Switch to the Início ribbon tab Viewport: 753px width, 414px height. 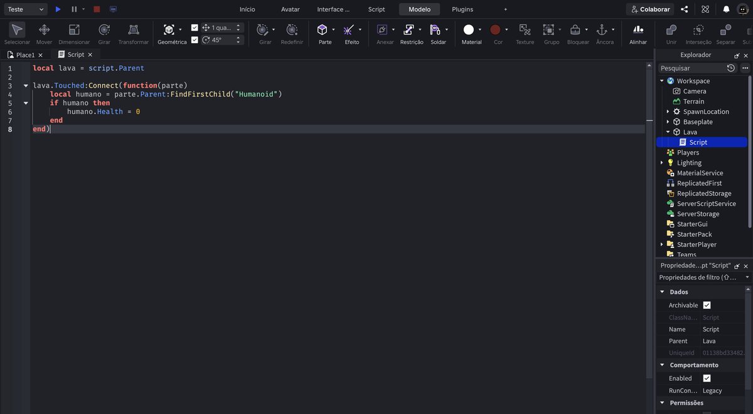tap(247, 9)
